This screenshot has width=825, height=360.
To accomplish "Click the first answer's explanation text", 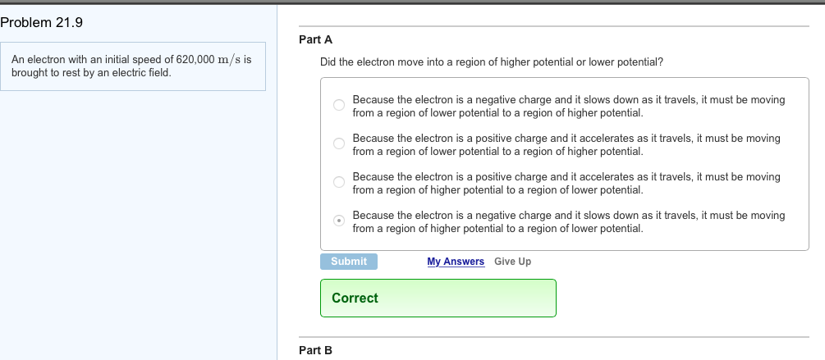I will tap(568, 106).
